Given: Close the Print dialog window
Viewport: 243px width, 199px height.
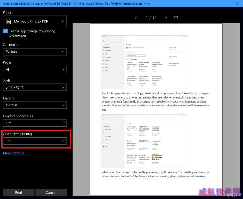Looking at the screenshot, I should pyautogui.click(x=237, y=4).
